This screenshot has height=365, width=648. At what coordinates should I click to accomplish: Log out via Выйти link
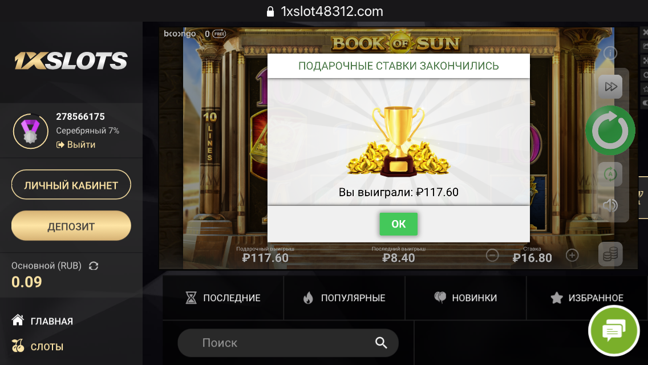coord(76,145)
